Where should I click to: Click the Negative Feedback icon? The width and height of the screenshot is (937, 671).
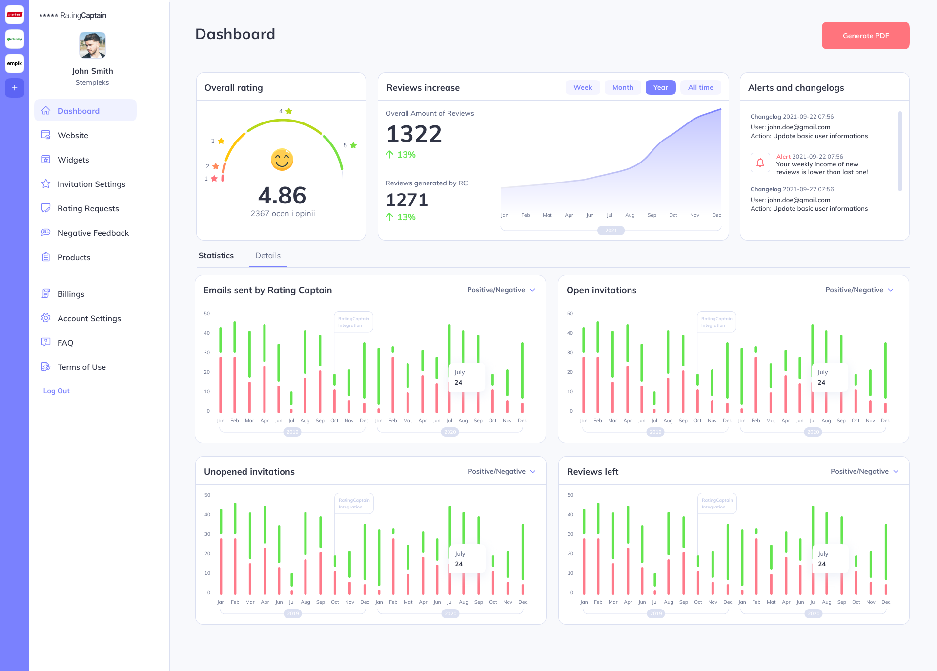click(x=46, y=232)
